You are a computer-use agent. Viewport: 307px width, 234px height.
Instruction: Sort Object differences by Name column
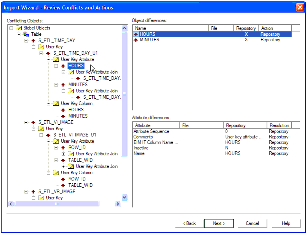pyautogui.click(x=170, y=28)
